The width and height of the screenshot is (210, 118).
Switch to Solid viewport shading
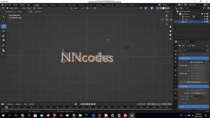coord(163,8)
